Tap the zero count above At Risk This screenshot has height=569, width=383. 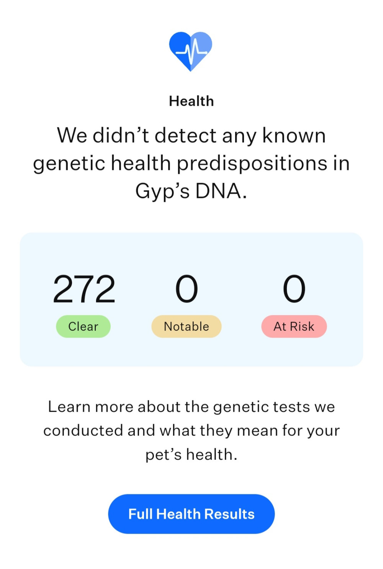[294, 289]
